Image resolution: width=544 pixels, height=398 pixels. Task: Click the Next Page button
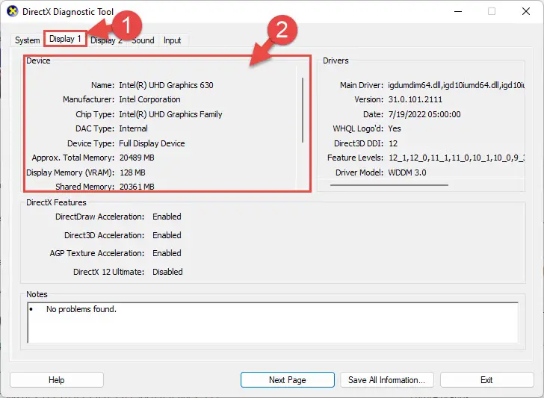click(x=287, y=380)
